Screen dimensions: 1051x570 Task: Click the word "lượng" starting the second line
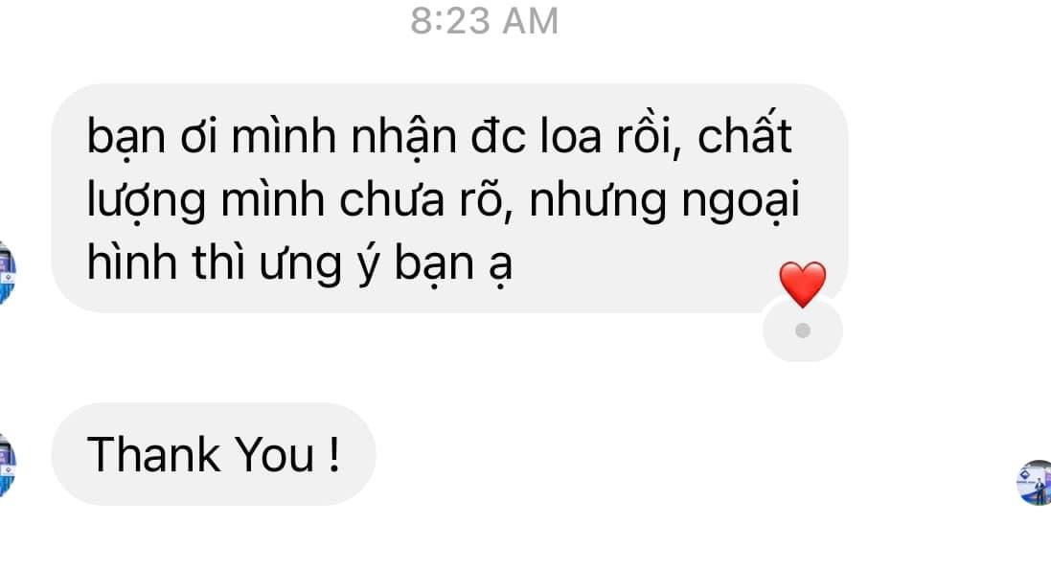(x=147, y=201)
